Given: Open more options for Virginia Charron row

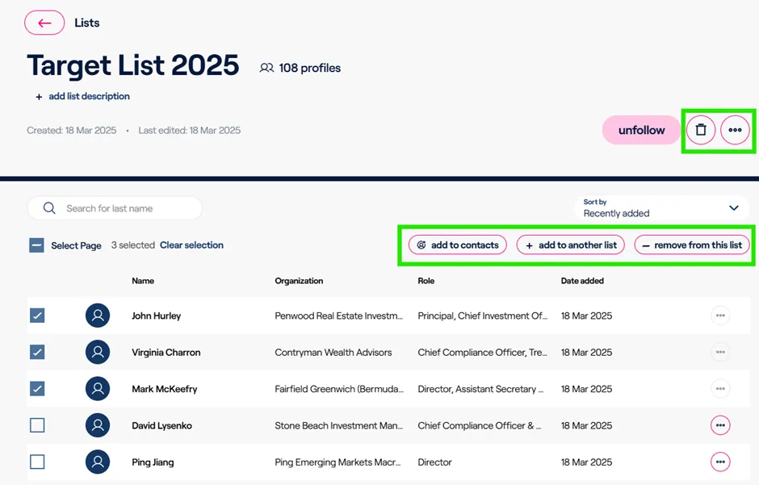Looking at the screenshot, I should pos(720,352).
